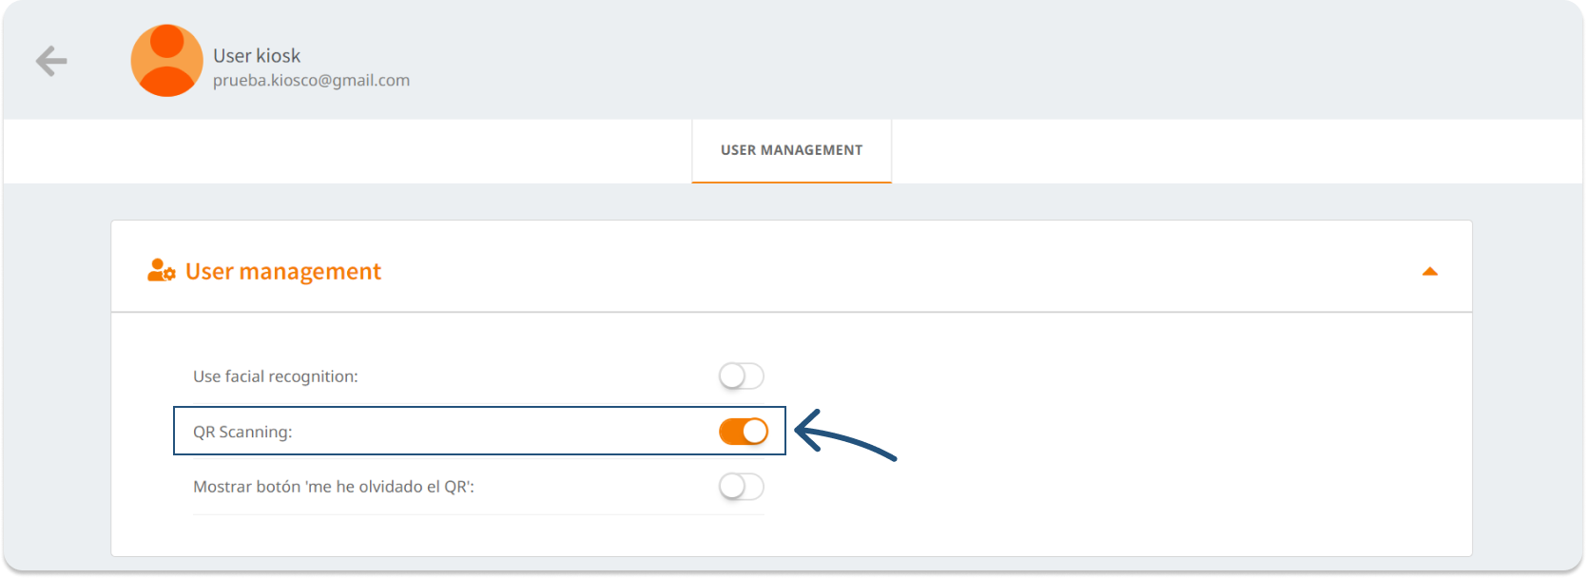Screen dimensions: 1587x578
Task: Click the 'Use facial recognition:' label
Action: tap(276, 376)
